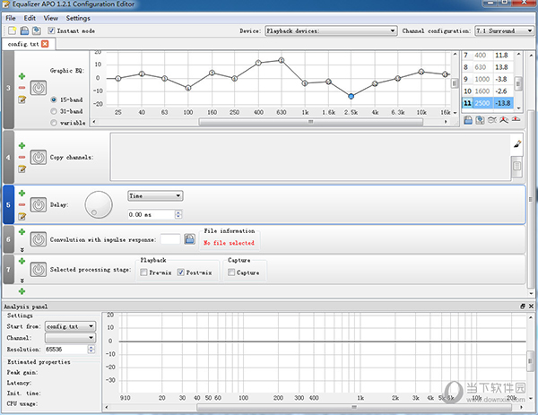Viewport: 538px width, 415px height.
Task: Edit Copy channels row 4 as text
Action: pos(22,169)
